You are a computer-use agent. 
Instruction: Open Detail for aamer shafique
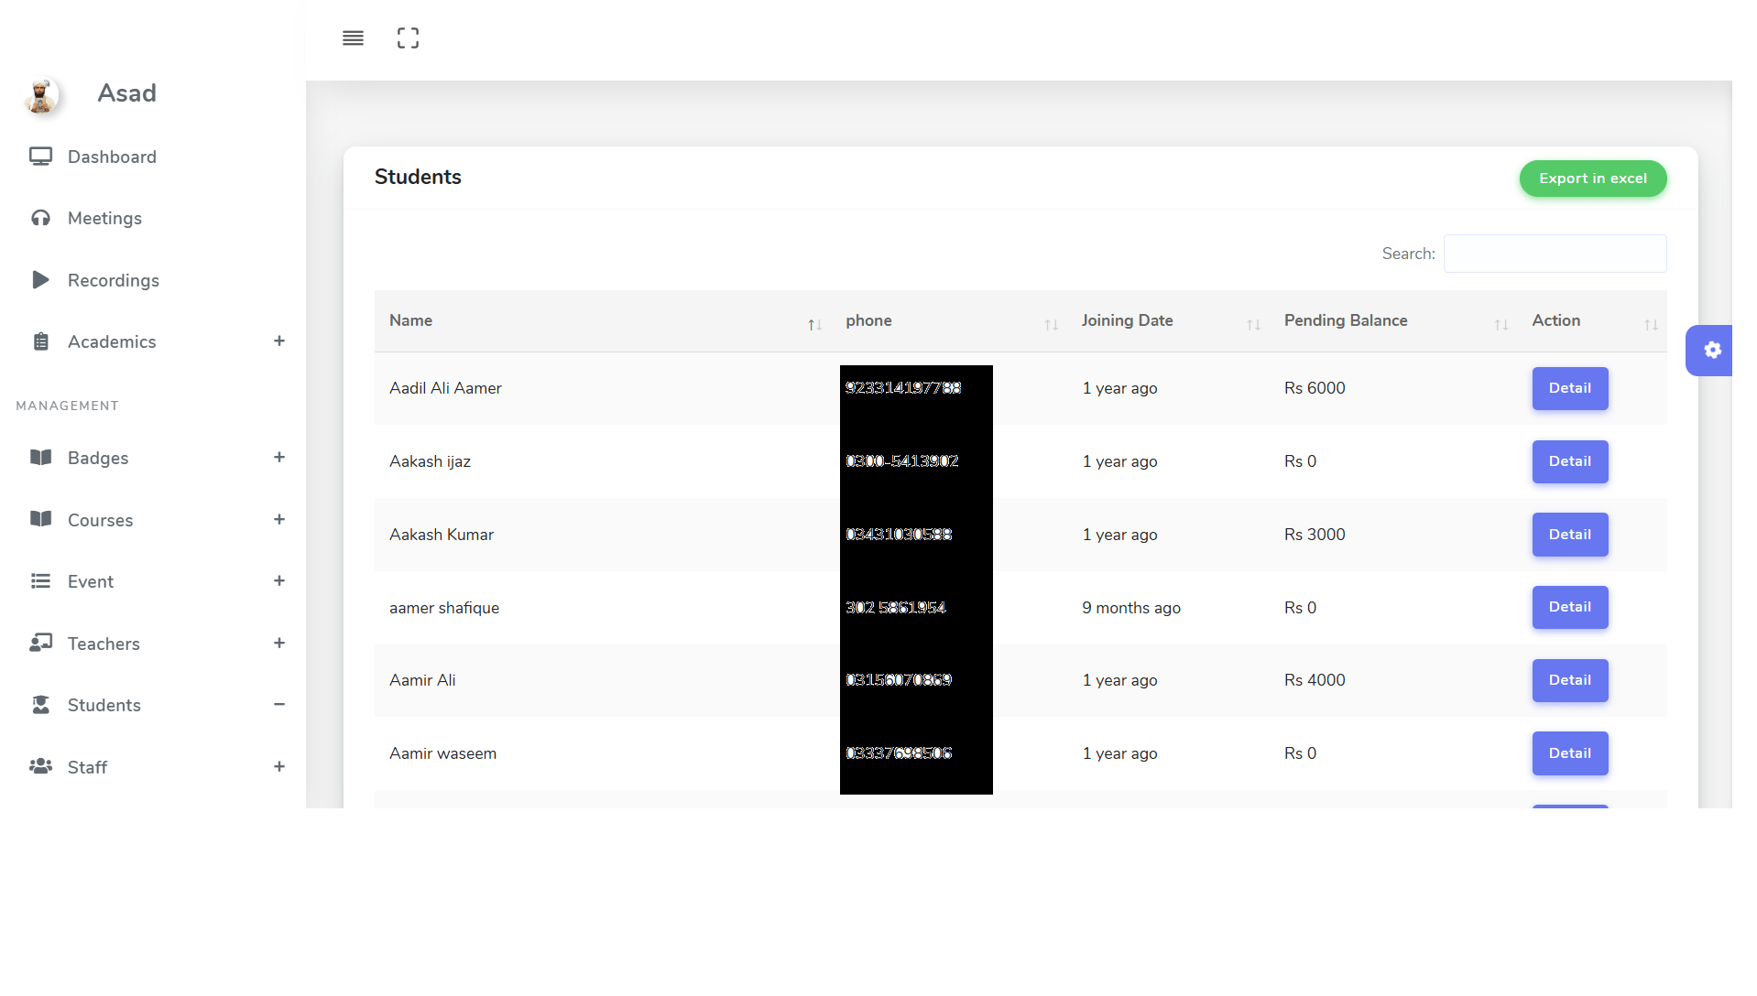coord(1569,607)
